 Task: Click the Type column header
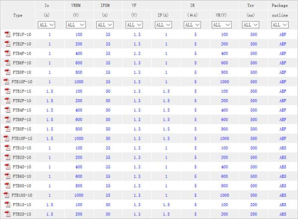[18, 15]
